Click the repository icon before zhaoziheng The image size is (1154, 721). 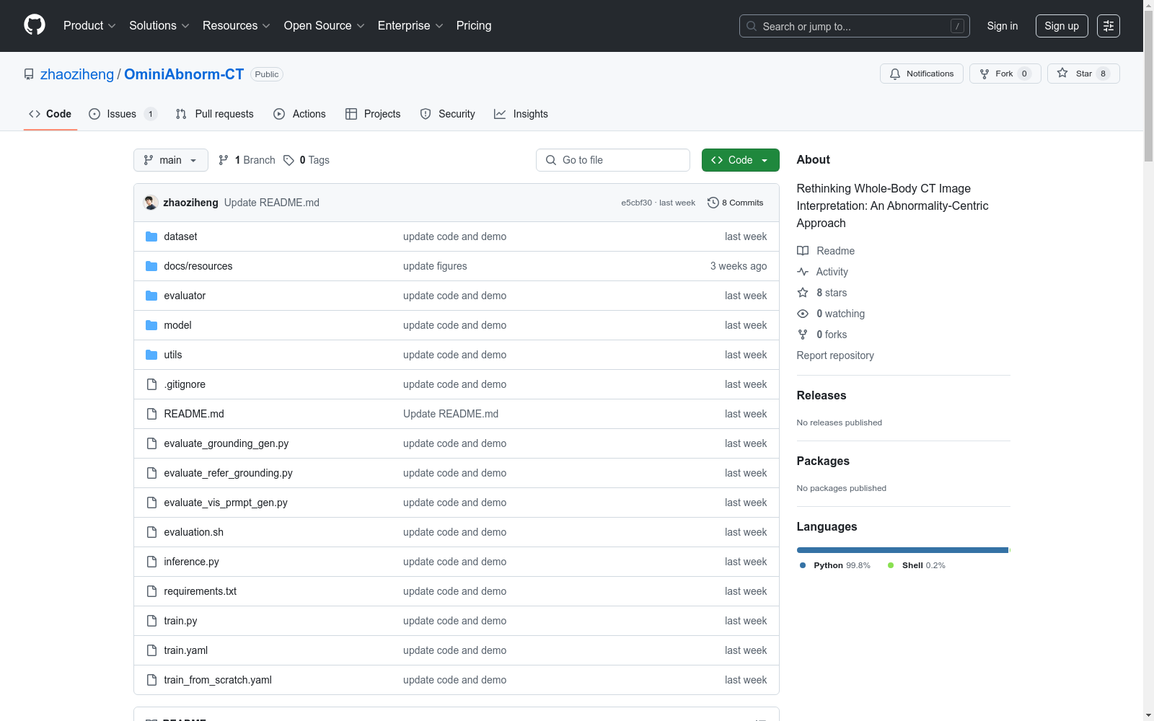29,74
